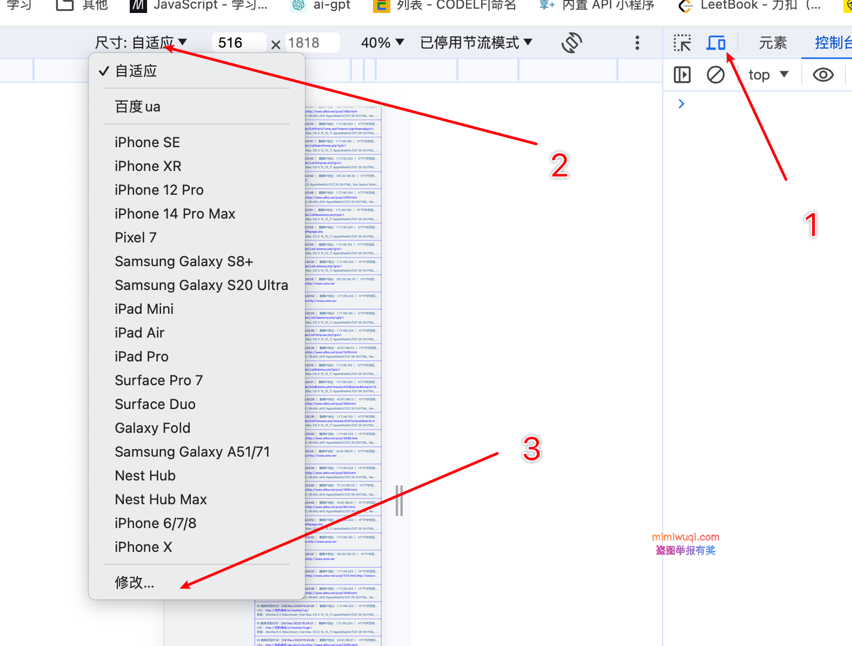Open the 内置 API 小程序 bookmark

pos(597,5)
